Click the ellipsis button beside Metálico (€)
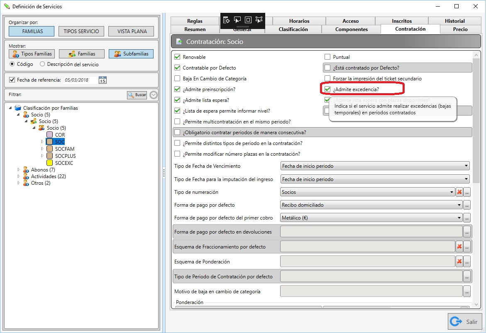 point(467,218)
